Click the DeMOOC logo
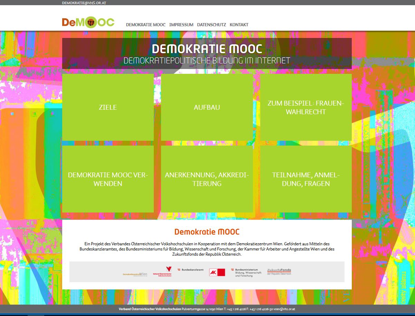The width and height of the screenshot is (415, 316). point(88,22)
